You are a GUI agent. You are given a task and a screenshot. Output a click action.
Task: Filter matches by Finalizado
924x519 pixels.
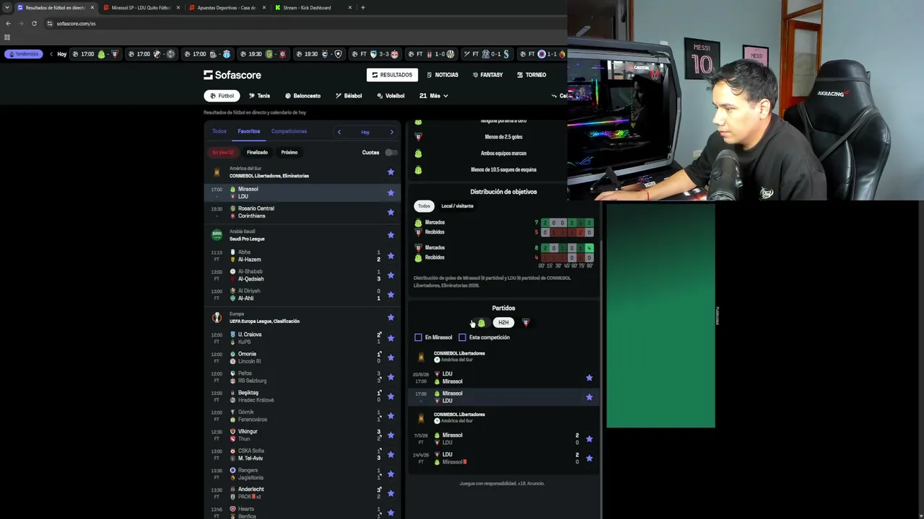(x=257, y=153)
